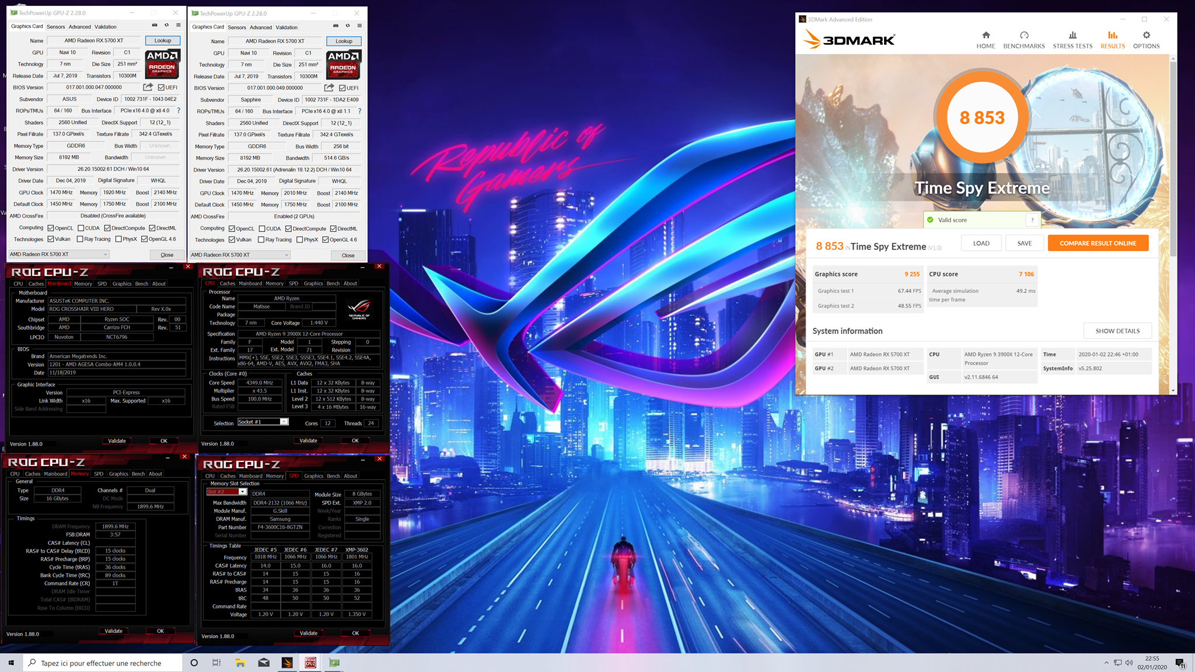This screenshot has width=1195, height=672.
Task: Toggle PhysX checkbox in right GPU-Z window
Action: (299, 240)
